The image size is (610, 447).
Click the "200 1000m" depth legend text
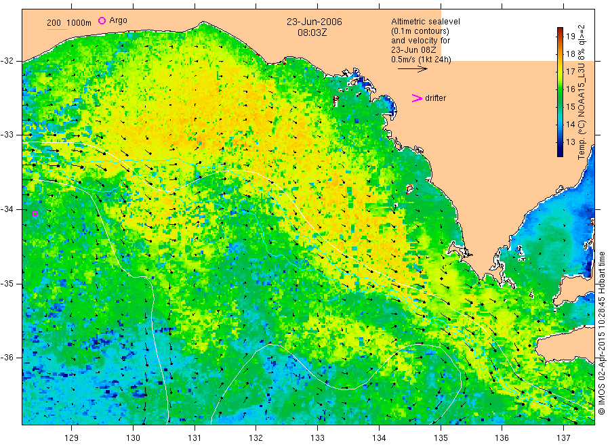pyautogui.click(x=69, y=23)
